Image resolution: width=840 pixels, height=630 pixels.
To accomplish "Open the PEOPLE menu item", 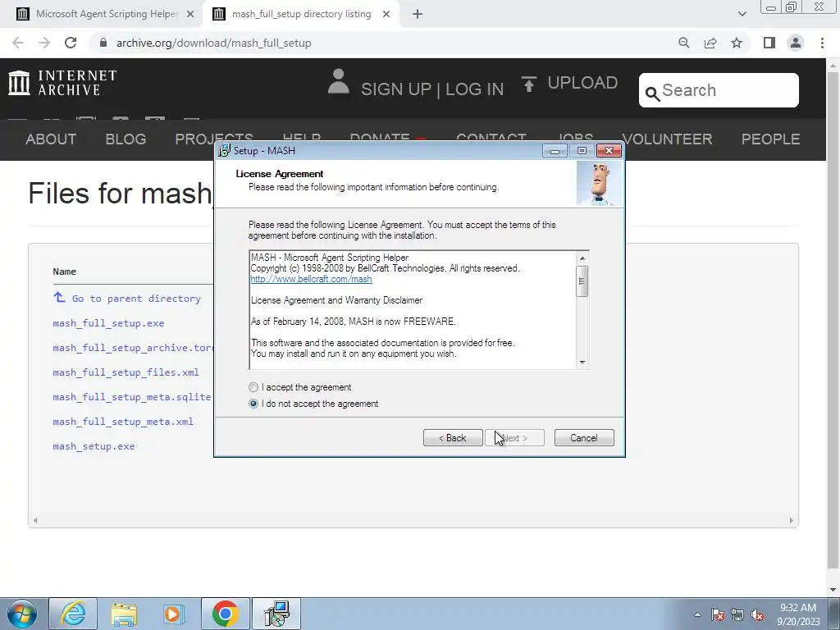I will tap(770, 139).
